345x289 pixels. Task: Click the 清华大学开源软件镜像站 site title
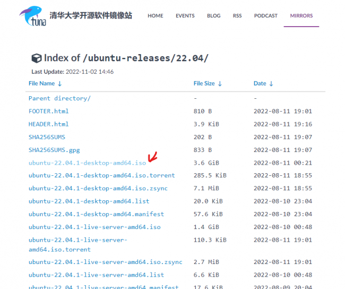(91, 15)
